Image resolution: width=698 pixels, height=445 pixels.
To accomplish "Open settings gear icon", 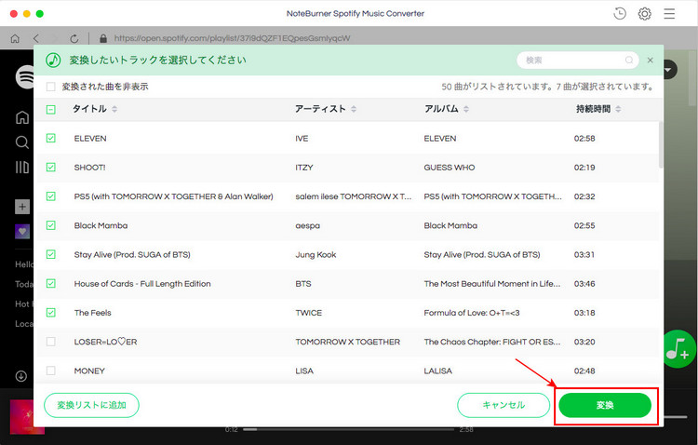I will (x=644, y=14).
